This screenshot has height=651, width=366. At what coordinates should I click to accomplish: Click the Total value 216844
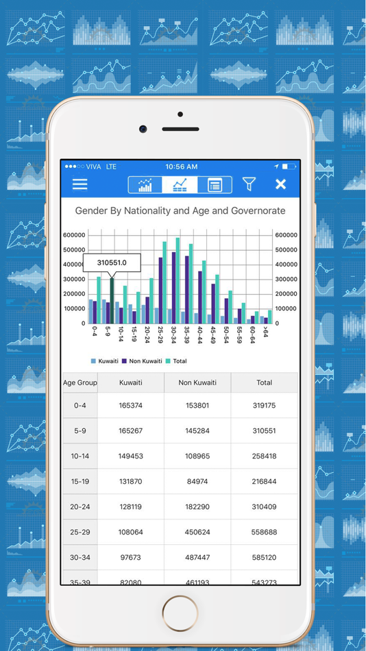pyautogui.click(x=264, y=481)
